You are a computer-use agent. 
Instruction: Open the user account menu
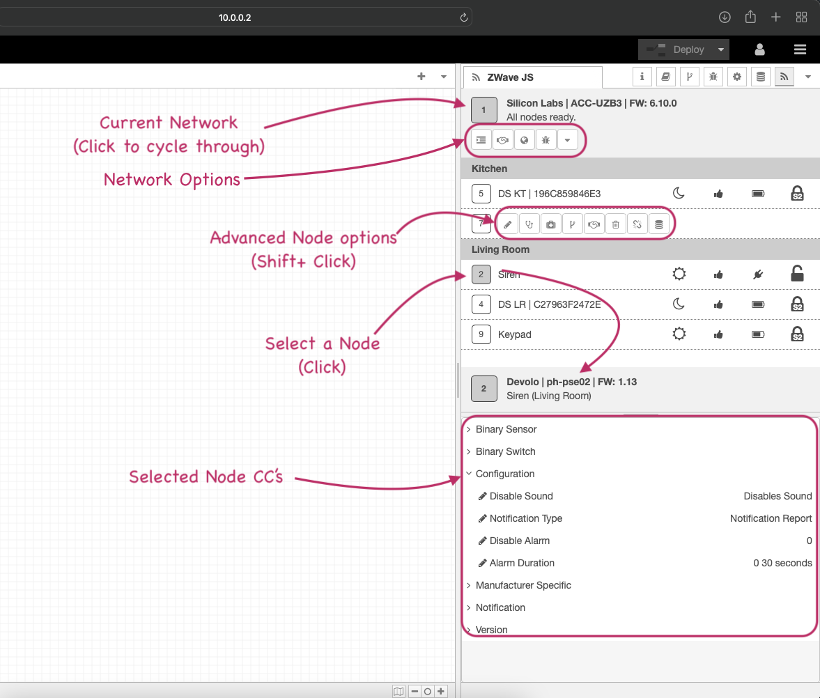[x=760, y=49]
